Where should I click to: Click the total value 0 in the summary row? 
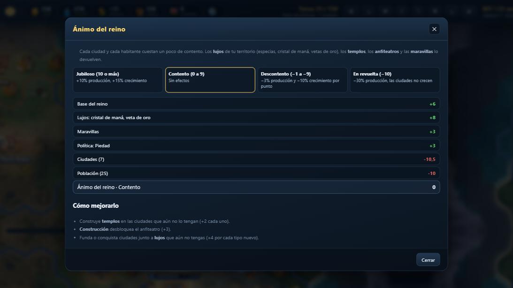[x=434, y=187]
